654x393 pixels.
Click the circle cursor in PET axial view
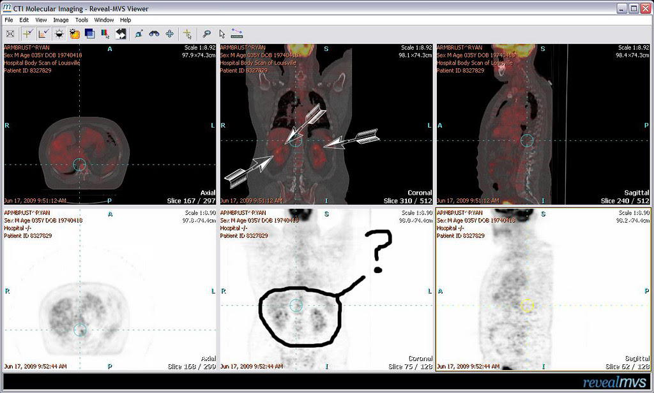[x=80, y=330]
